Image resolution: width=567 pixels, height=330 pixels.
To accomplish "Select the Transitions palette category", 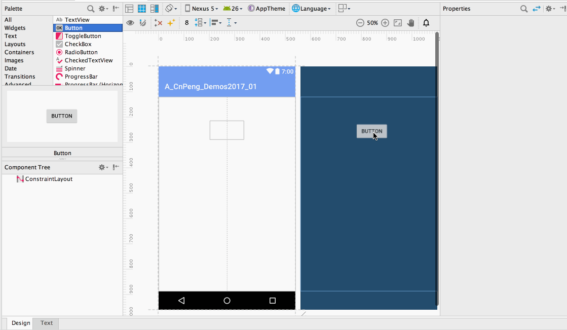I will tap(20, 77).
